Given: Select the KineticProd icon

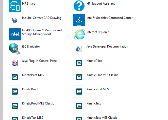Looking at the screenshot, I should click(15, 92).
